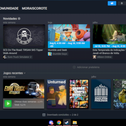Viewport: 126px width, 126px height.
Task: Open Grand Theft Auto V cover
Action: click(x=79, y=94)
